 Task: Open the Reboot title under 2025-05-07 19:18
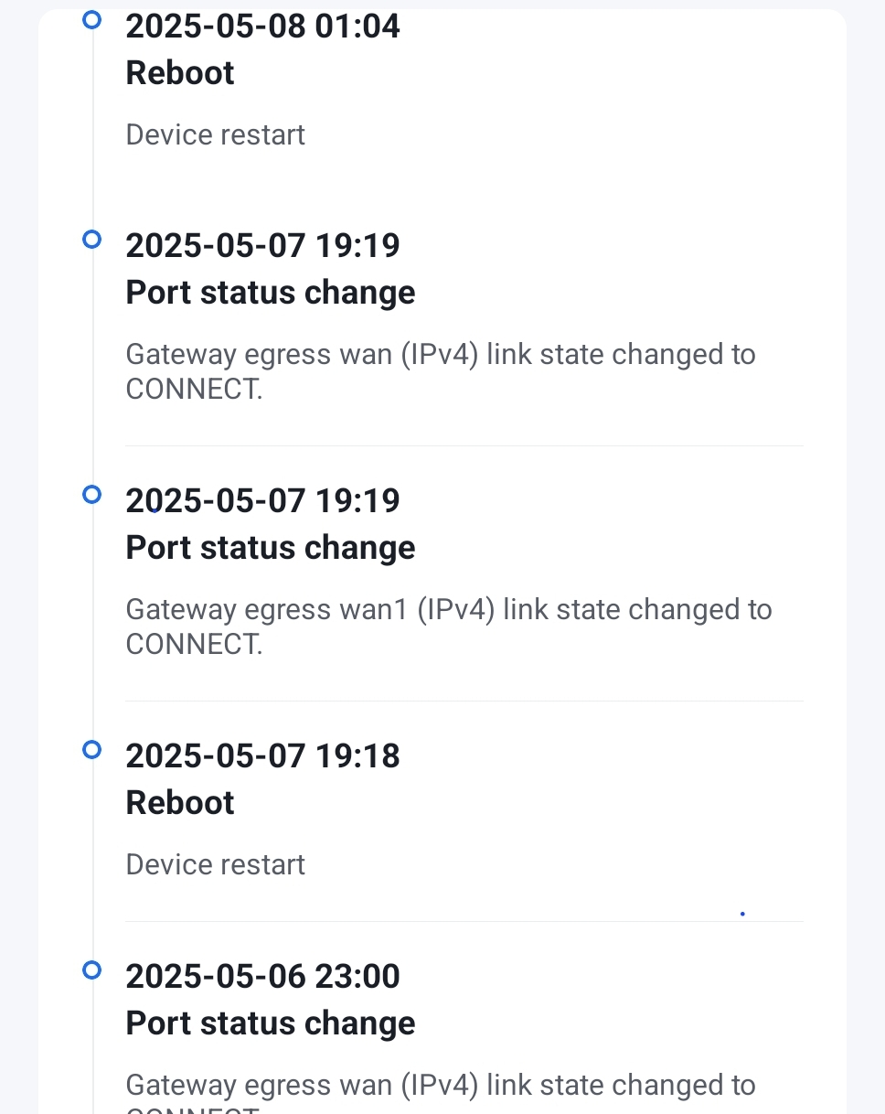point(180,803)
